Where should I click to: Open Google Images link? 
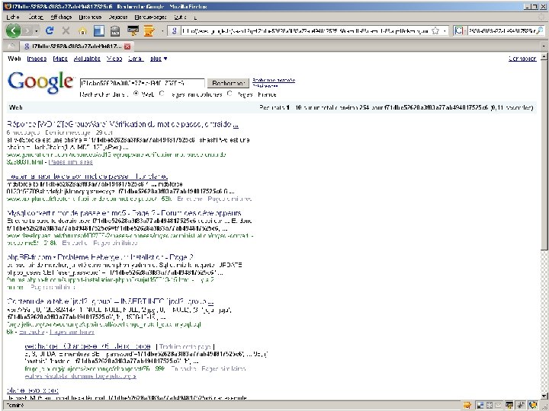(37, 59)
